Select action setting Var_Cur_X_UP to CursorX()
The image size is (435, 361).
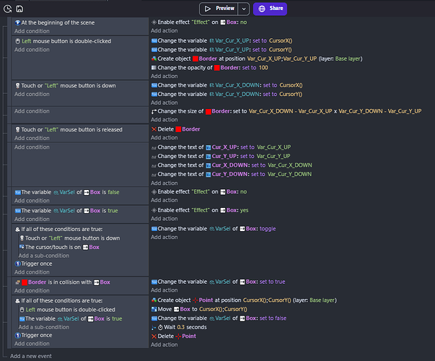coord(221,40)
